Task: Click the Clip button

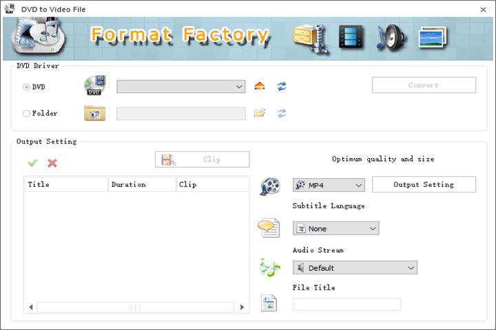Action: pyautogui.click(x=202, y=159)
